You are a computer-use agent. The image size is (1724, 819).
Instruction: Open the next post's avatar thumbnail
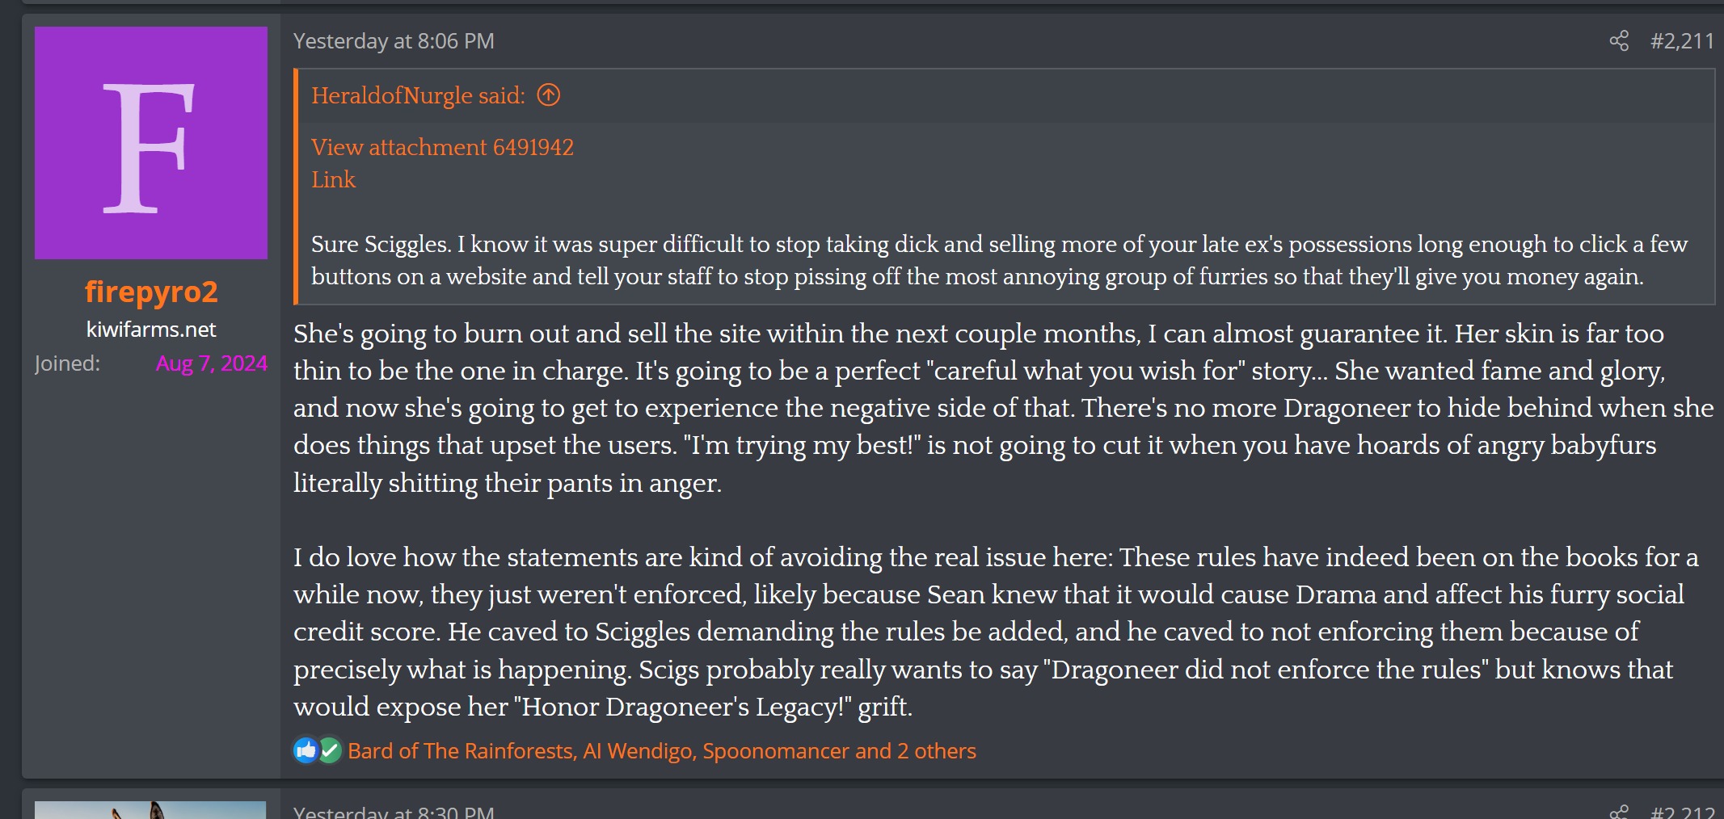(150, 810)
